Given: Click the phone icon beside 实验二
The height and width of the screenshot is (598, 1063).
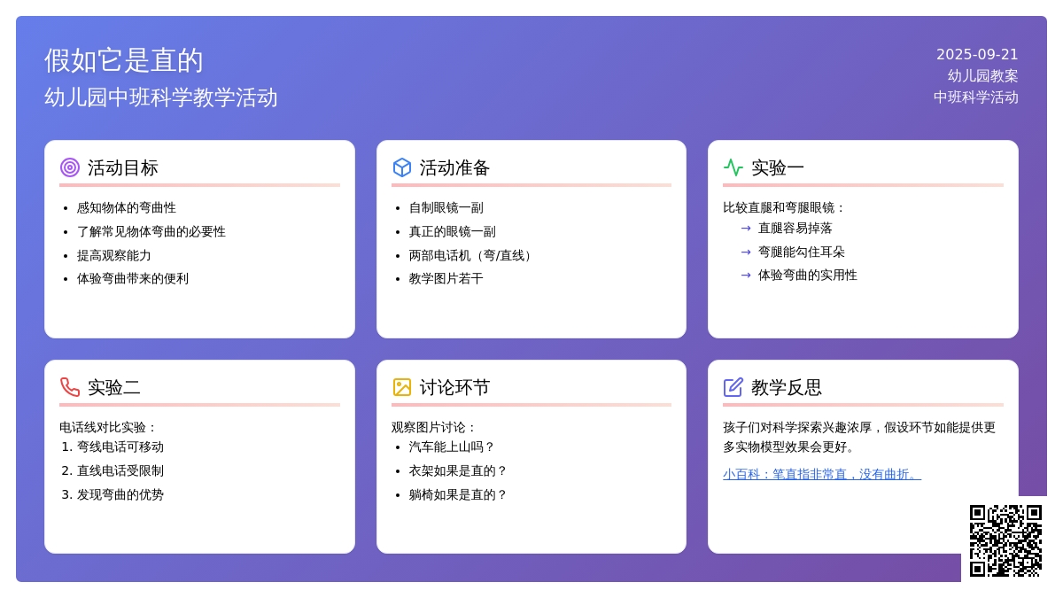Looking at the screenshot, I should [x=70, y=387].
